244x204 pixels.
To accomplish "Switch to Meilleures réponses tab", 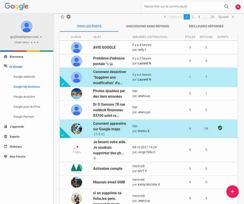I will (206, 26).
